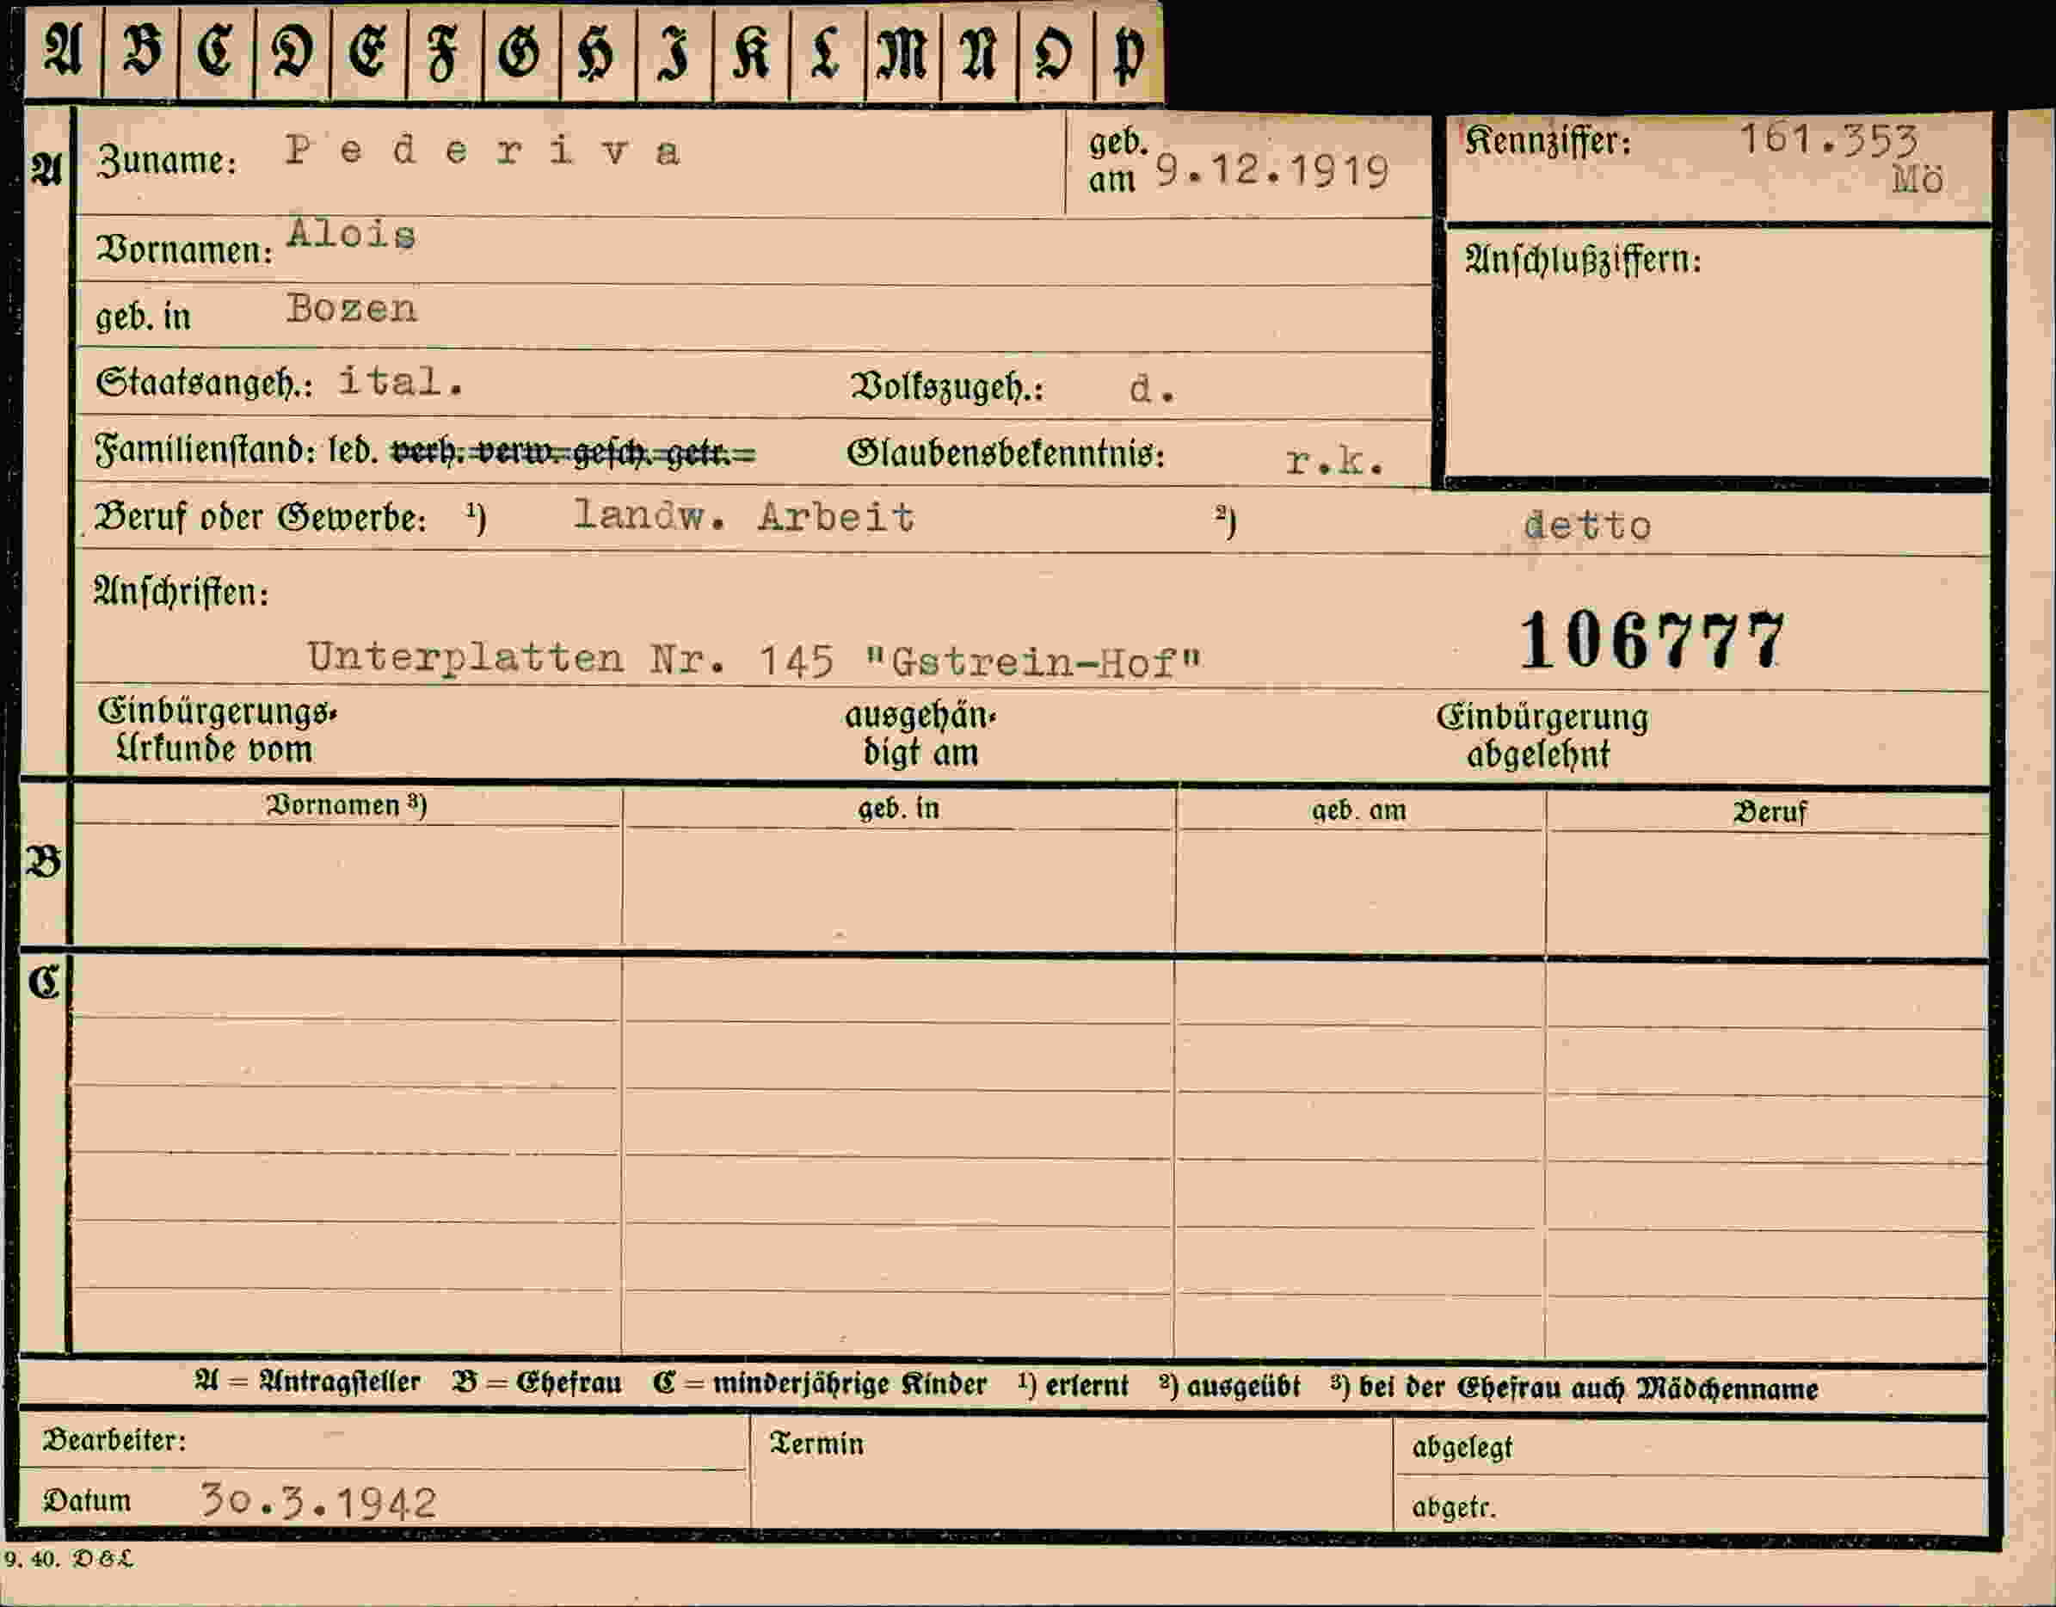Click the 'abgelegt' field
This screenshot has height=1607, width=2056.
pos(1690,1448)
